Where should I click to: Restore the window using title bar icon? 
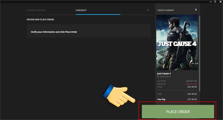point(215,2)
